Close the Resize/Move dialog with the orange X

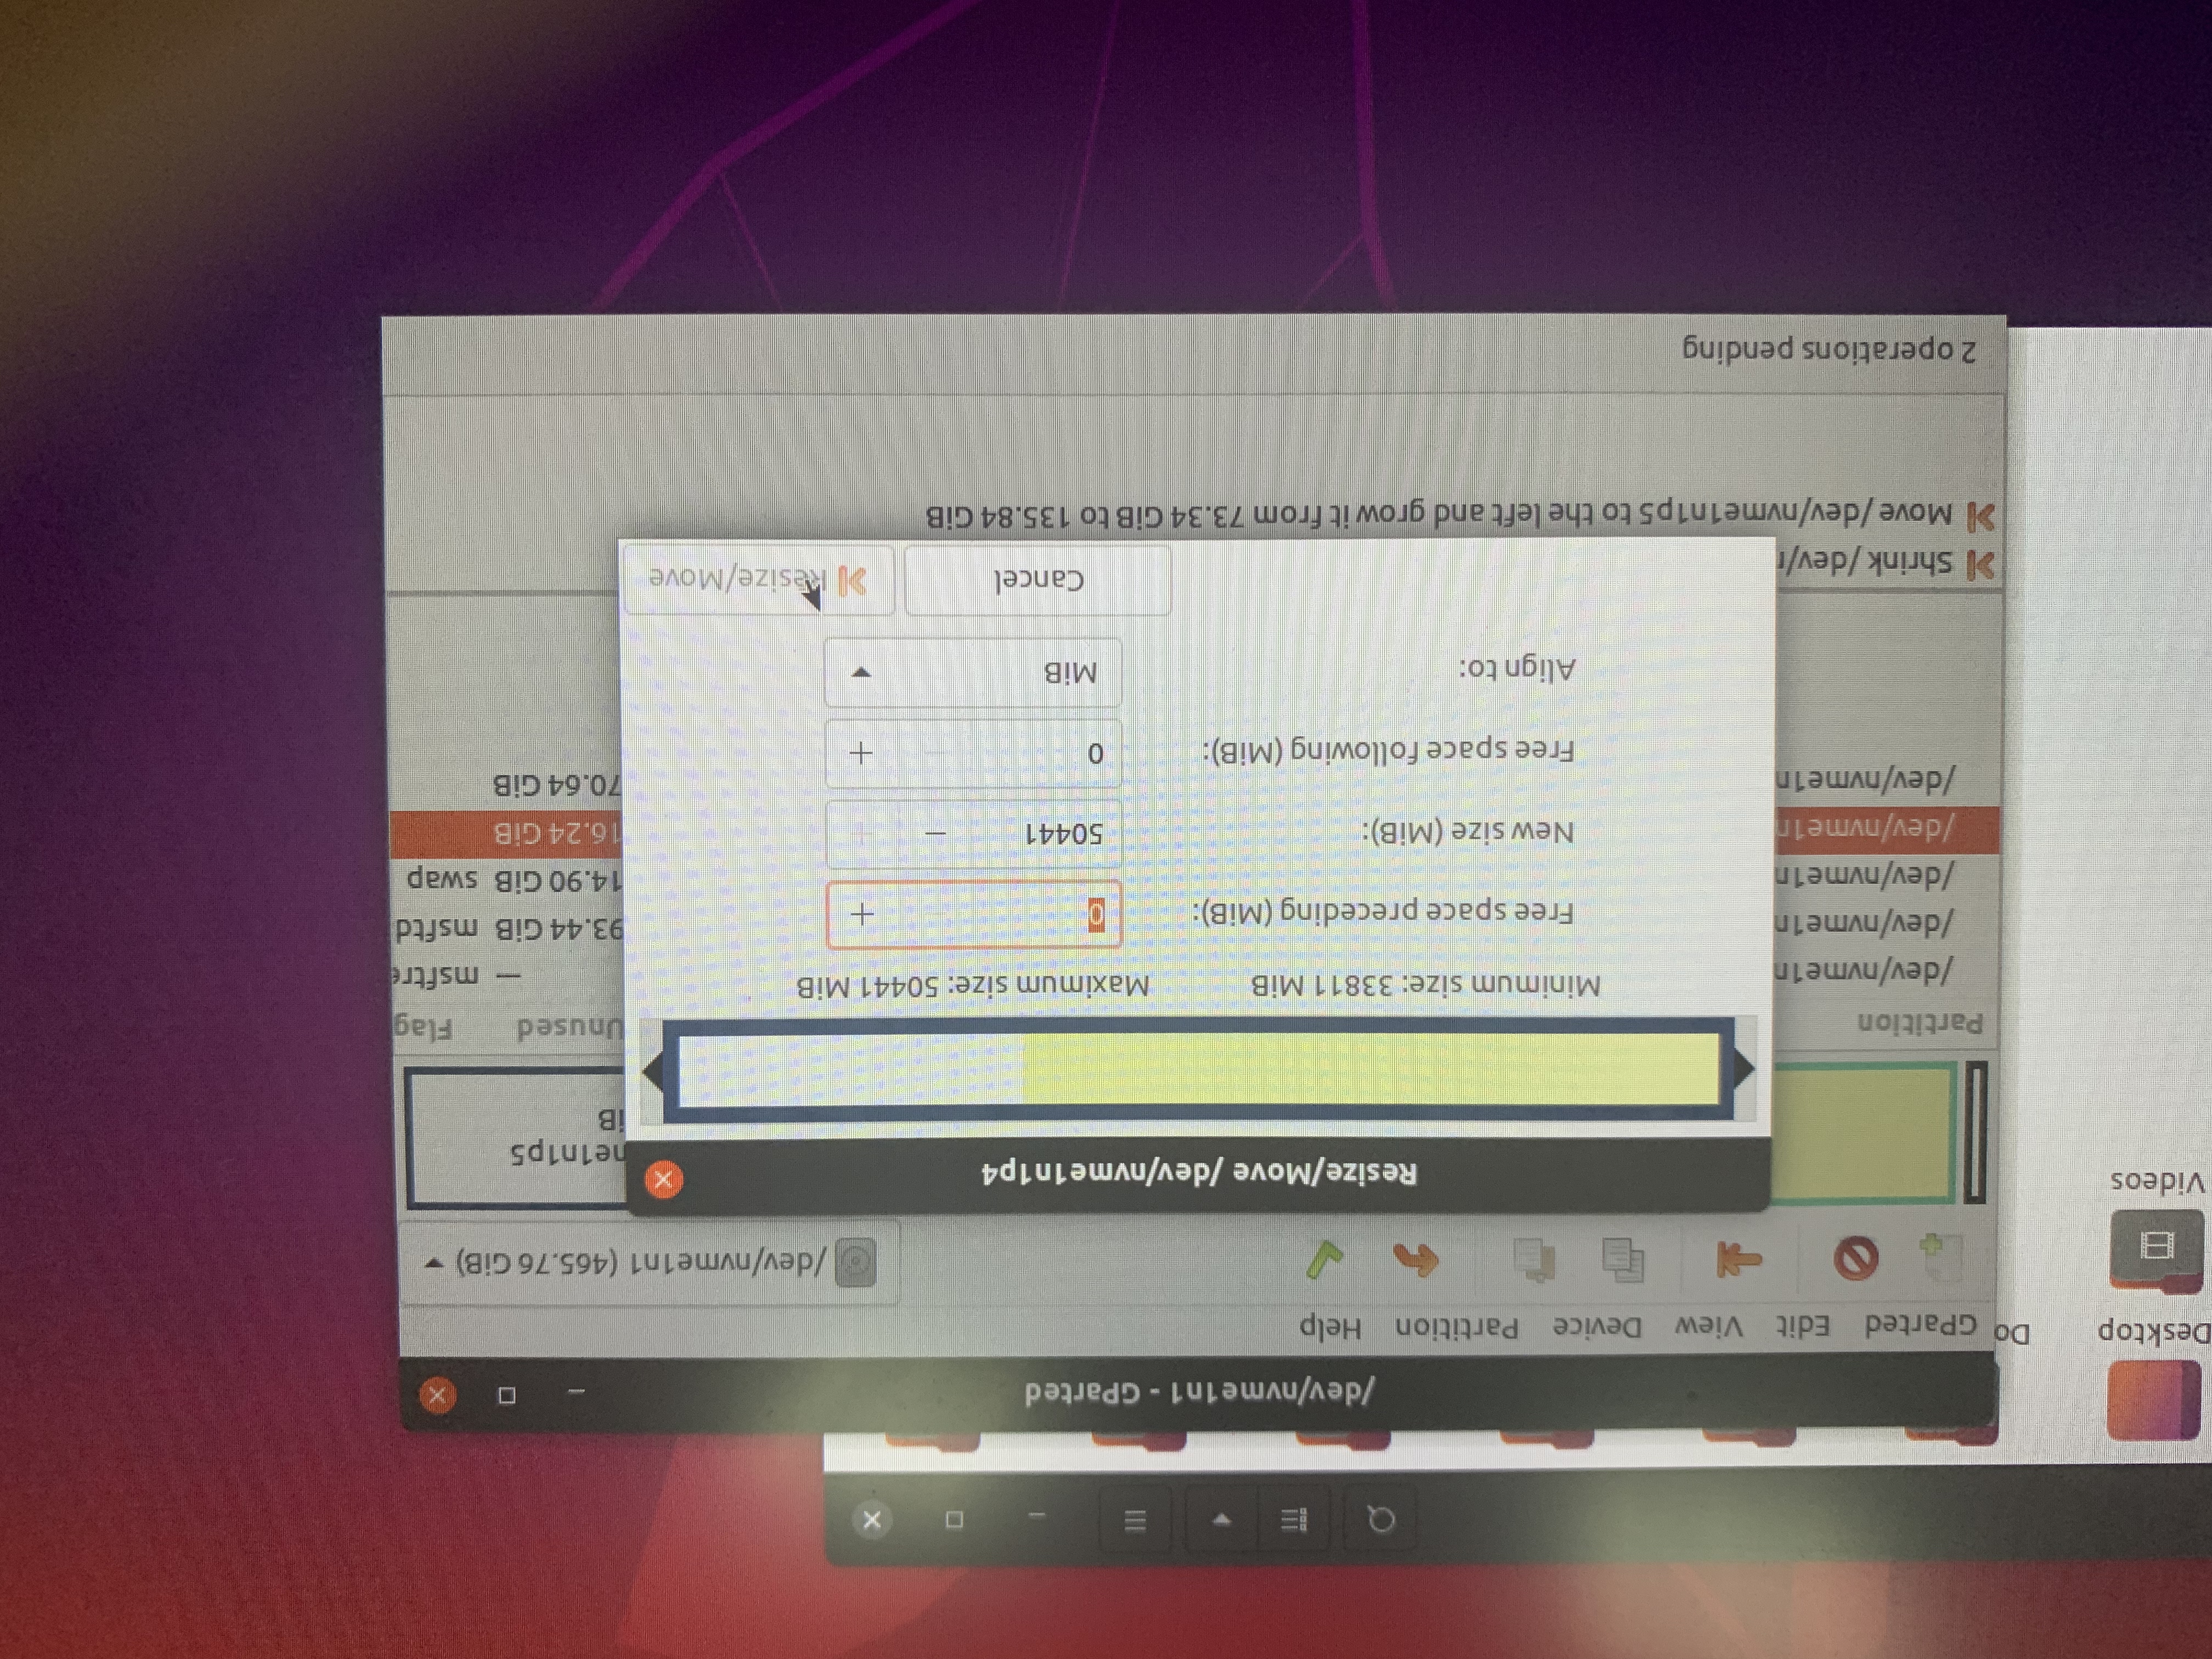[663, 1180]
